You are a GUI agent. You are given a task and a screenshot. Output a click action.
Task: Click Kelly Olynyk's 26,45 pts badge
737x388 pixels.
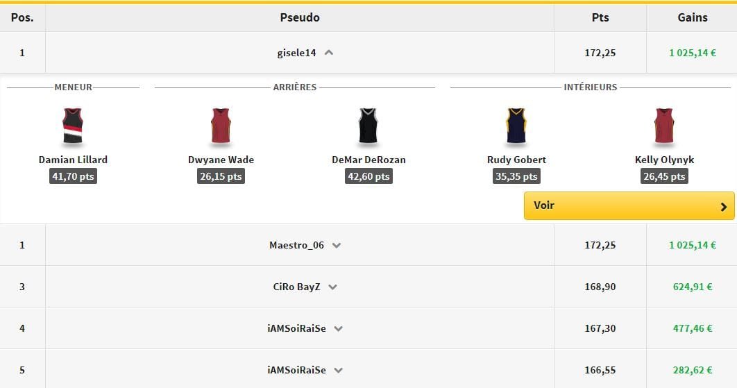(664, 176)
